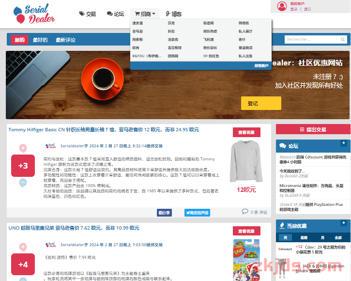
Task: Click the Cdiscount logo in current deals
Action: [x=285, y=249]
